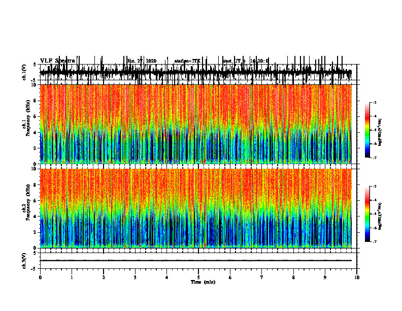Click the "Time (min)" axis title
The height and width of the screenshot is (311, 402).
point(203,282)
